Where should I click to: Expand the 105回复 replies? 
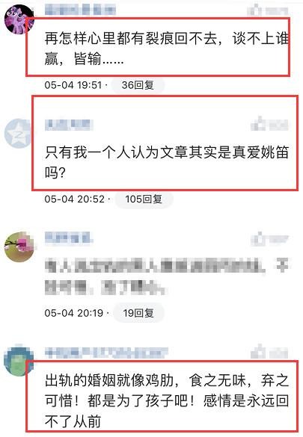(144, 199)
